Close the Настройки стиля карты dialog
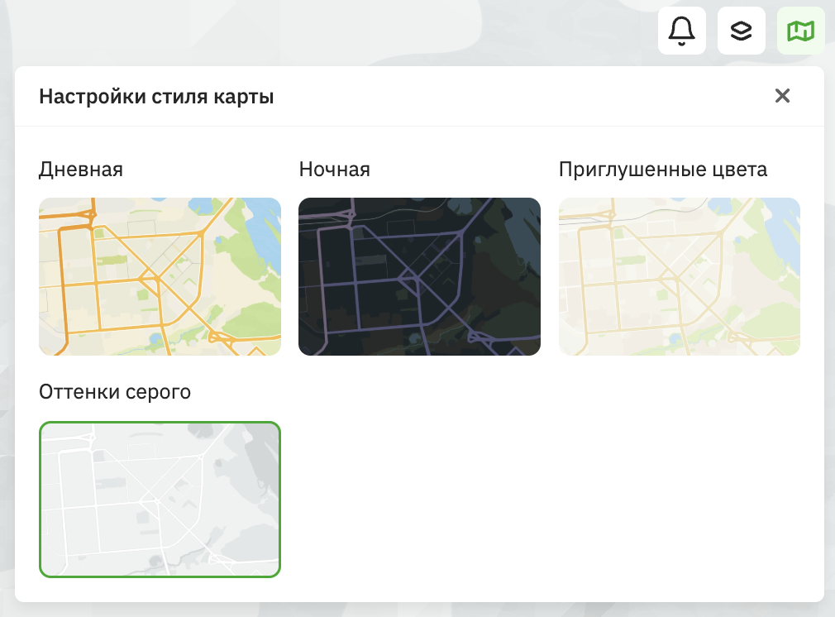The width and height of the screenshot is (835, 617). click(783, 96)
